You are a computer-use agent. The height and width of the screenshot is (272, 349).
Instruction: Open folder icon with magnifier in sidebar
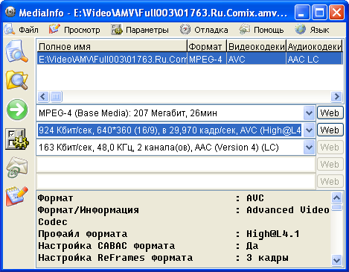(17, 80)
